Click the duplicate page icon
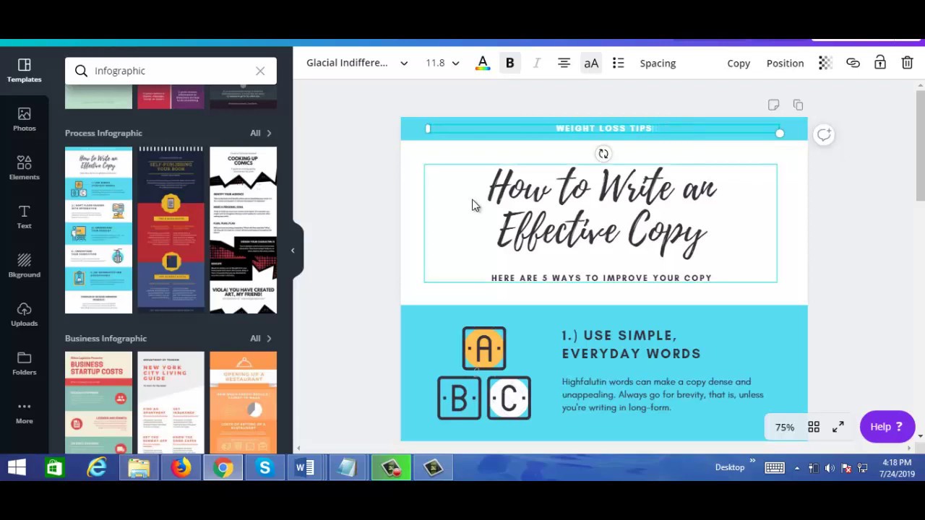 tap(798, 105)
